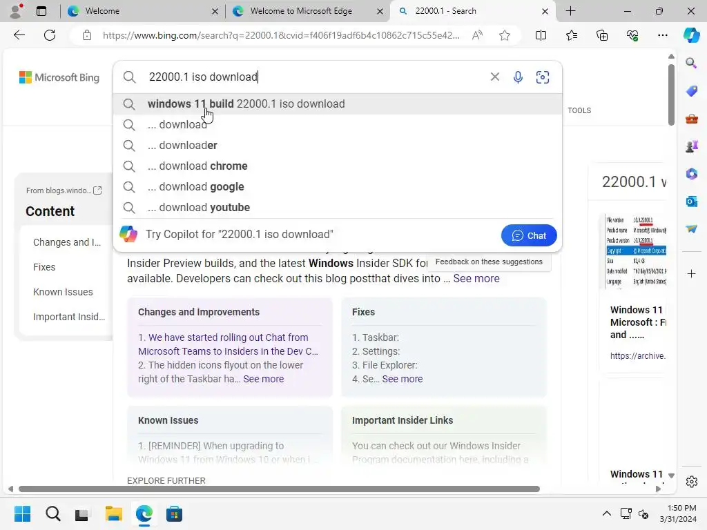Switch to Welcome to Microsoft Edge tab

309,11
